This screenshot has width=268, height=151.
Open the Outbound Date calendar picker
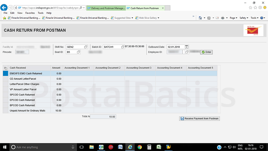click(x=187, y=47)
